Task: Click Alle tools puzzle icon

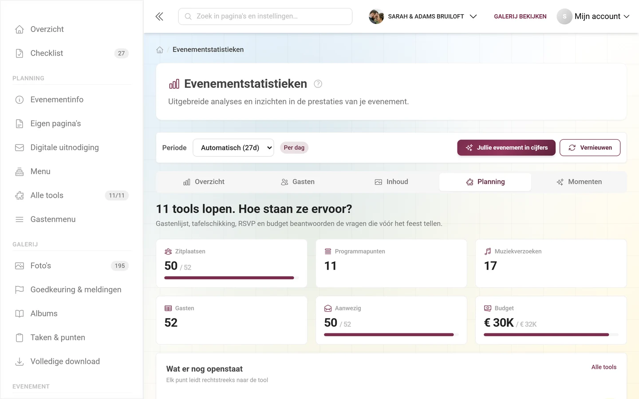Action: click(20, 196)
